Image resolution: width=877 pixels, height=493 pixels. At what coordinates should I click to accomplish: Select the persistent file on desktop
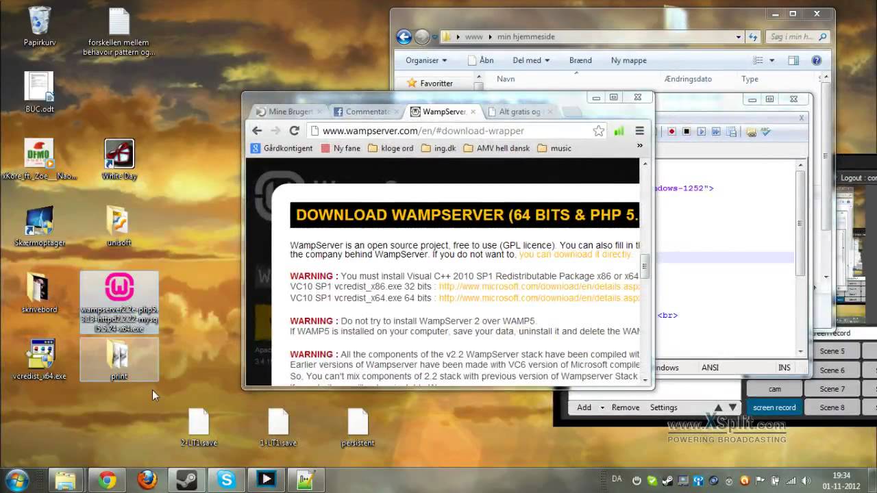point(358,427)
